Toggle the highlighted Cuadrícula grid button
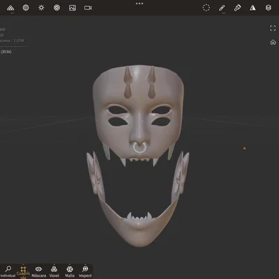Image resolution: width=279 pixels, height=279 pixels. pyautogui.click(x=23, y=272)
